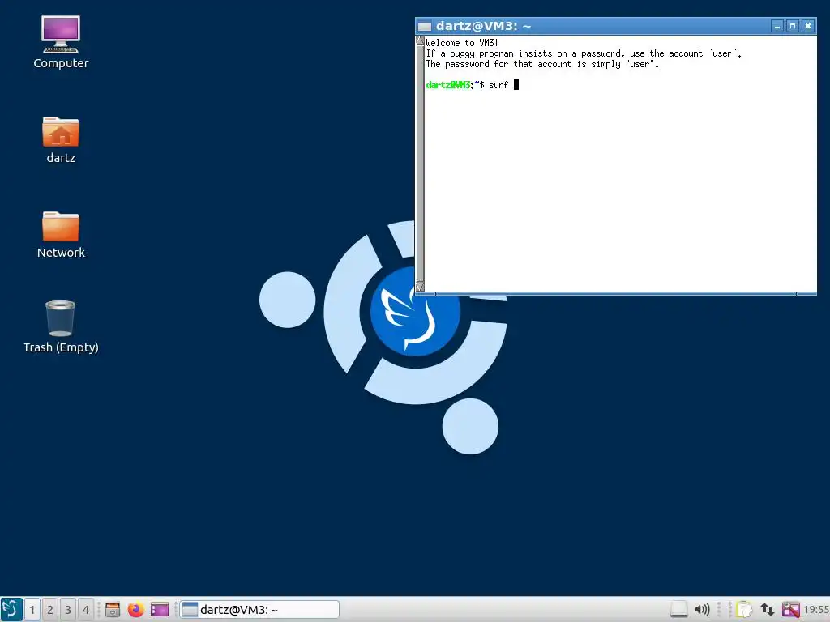Open the removable media tray icon

(x=679, y=609)
